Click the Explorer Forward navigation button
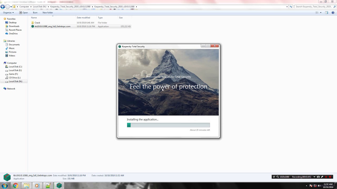The width and height of the screenshot is (337, 189). (x=7, y=7)
